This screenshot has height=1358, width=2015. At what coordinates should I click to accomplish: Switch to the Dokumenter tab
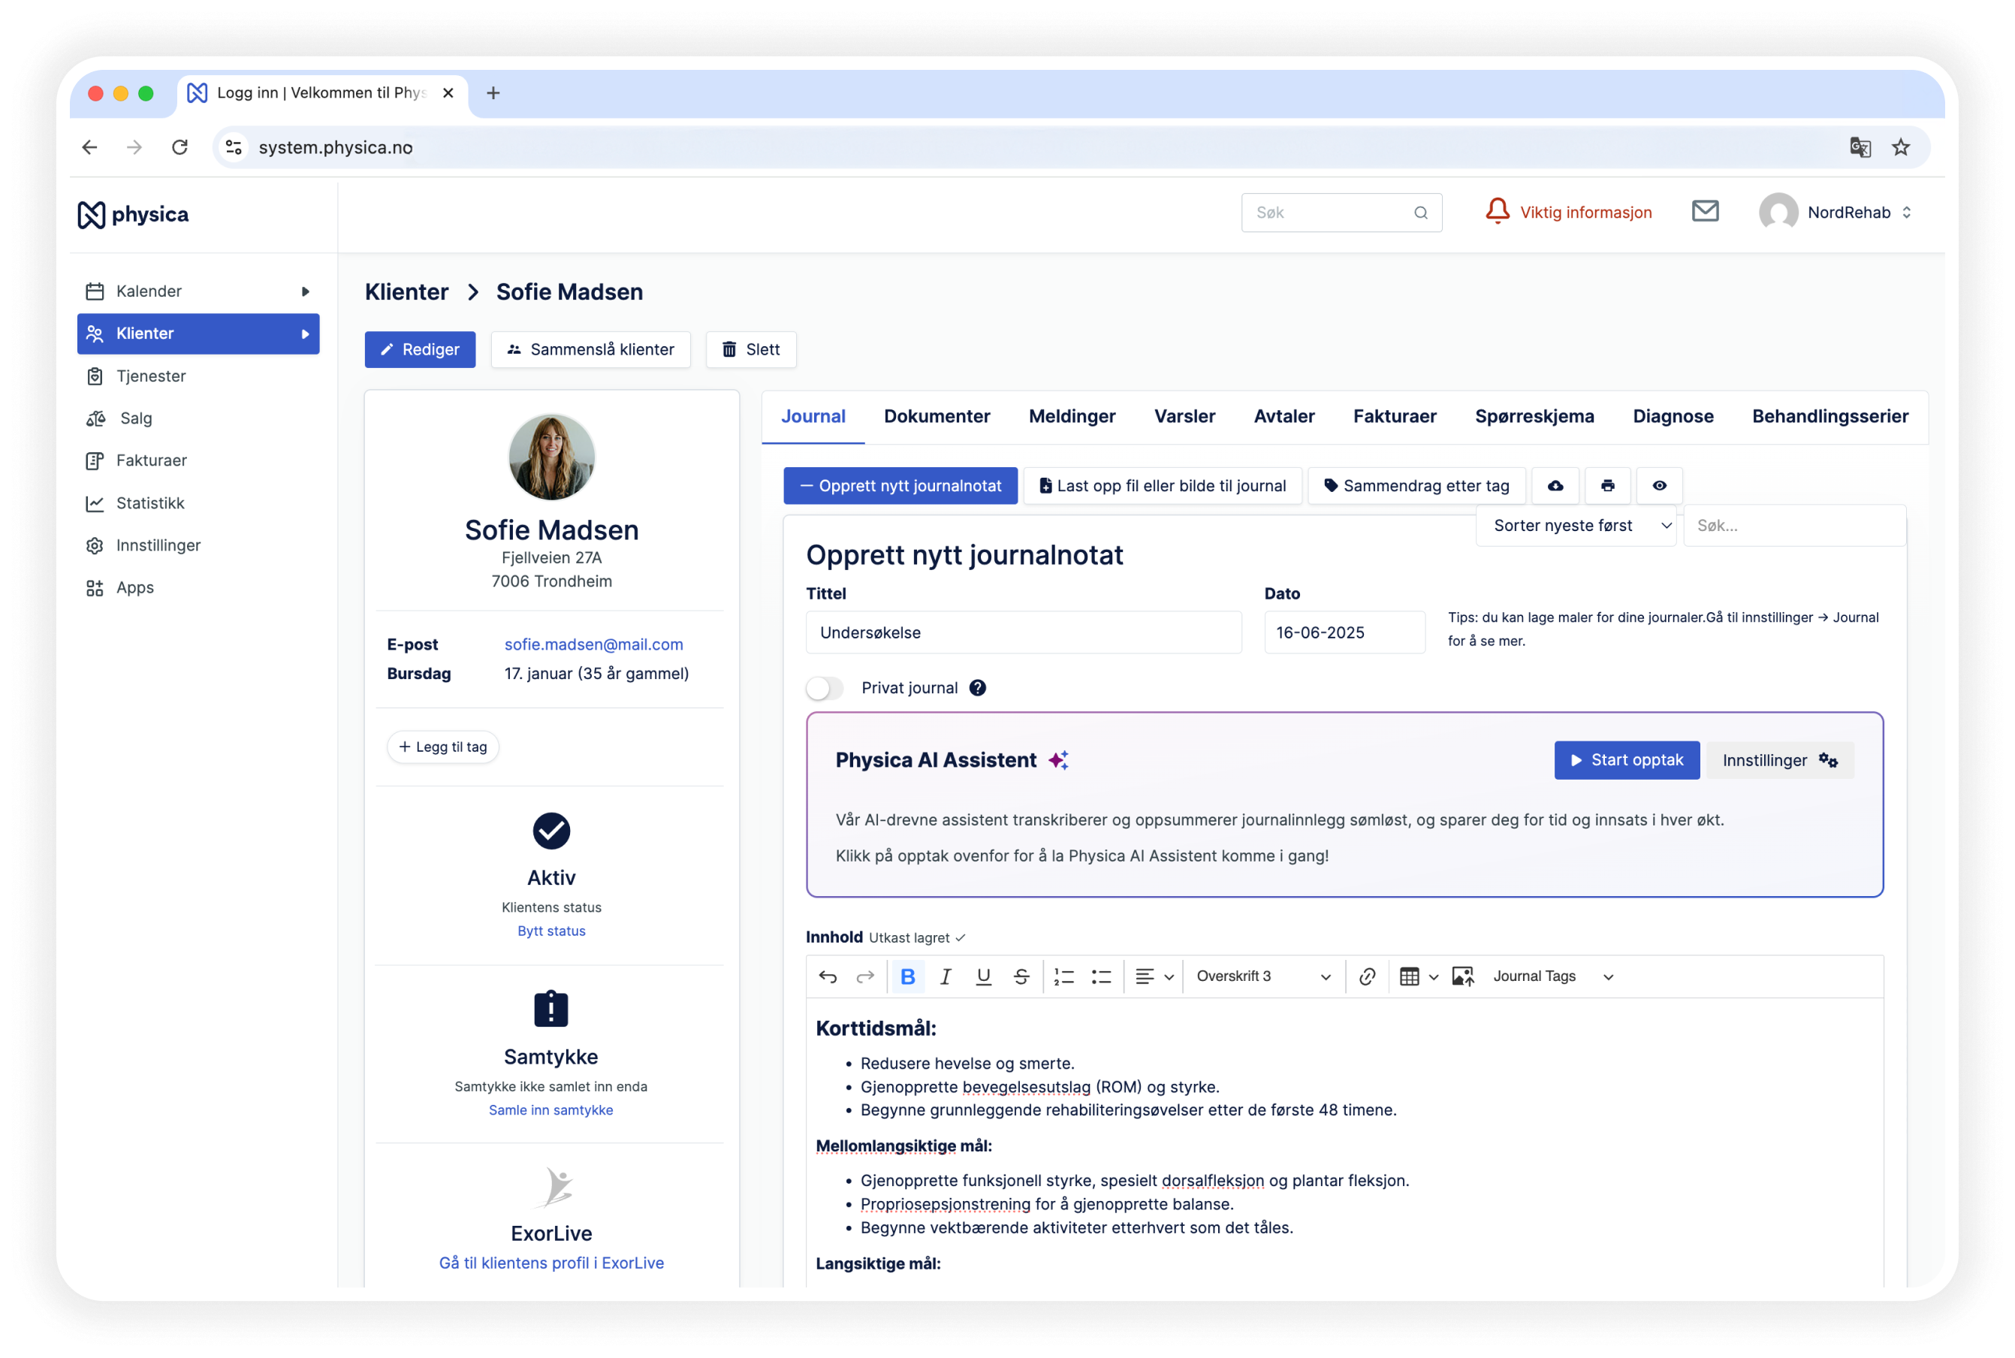point(937,417)
